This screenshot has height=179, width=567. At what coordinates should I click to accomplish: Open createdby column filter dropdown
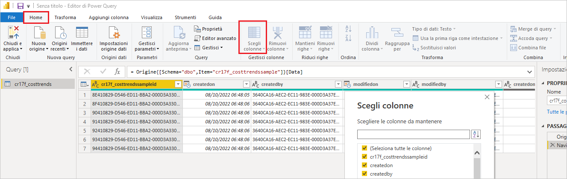(338, 85)
